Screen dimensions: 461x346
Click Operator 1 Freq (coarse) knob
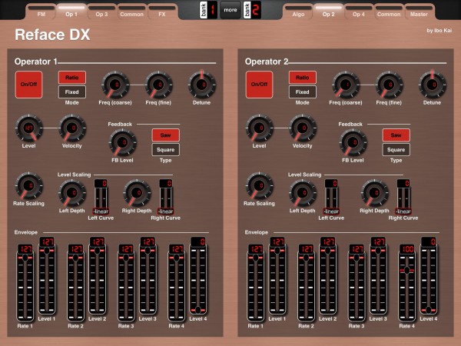(x=115, y=85)
